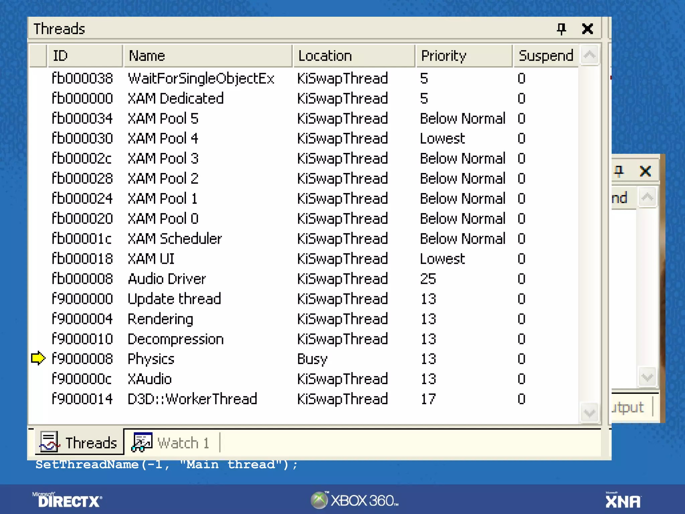685x514 pixels.
Task: Click background panel scroll up arrow
Action: [x=647, y=197]
